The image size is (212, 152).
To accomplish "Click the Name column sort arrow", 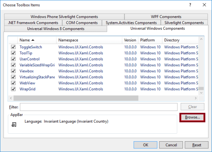I will [33, 40].
